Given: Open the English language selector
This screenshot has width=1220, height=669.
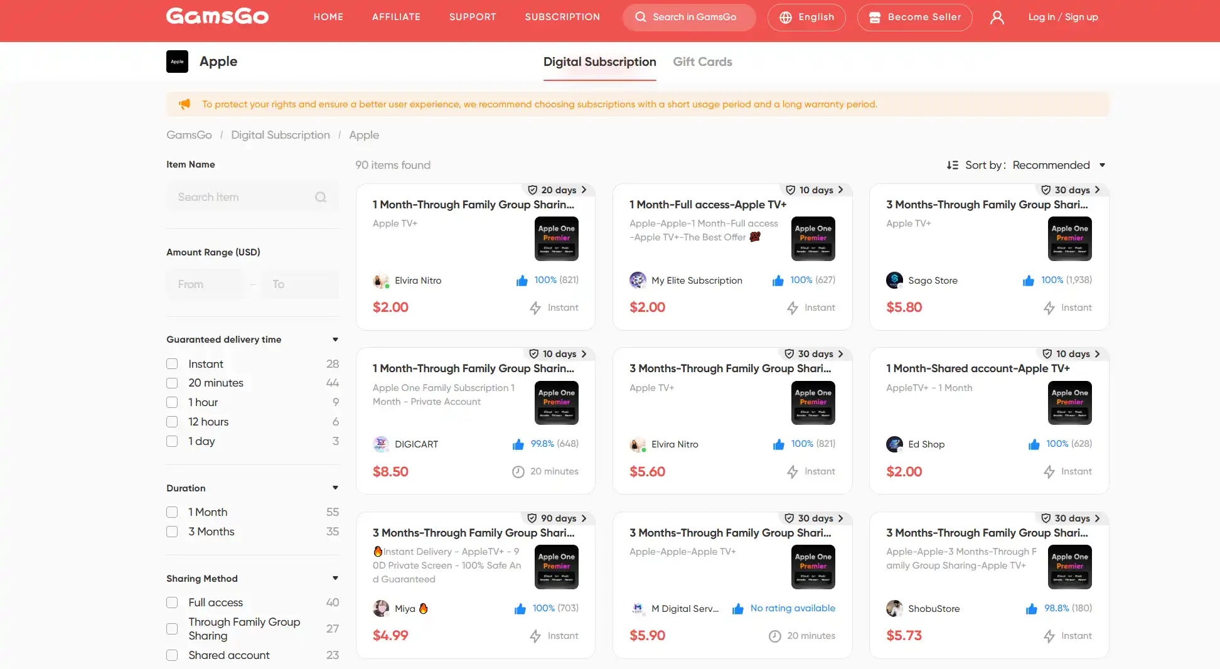Looking at the screenshot, I should pyautogui.click(x=806, y=18).
